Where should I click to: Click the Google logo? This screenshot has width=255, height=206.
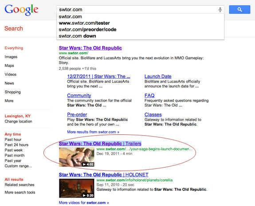[21, 10]
